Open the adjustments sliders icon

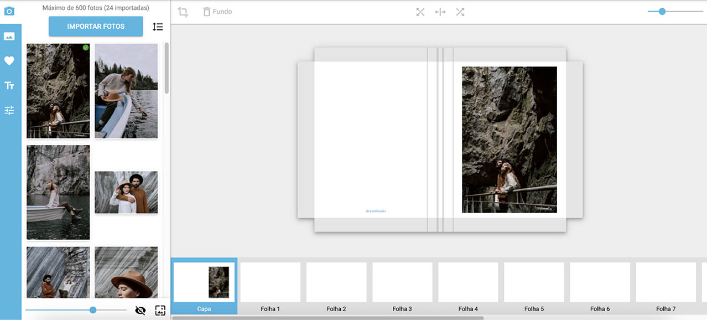pos(9,110)
